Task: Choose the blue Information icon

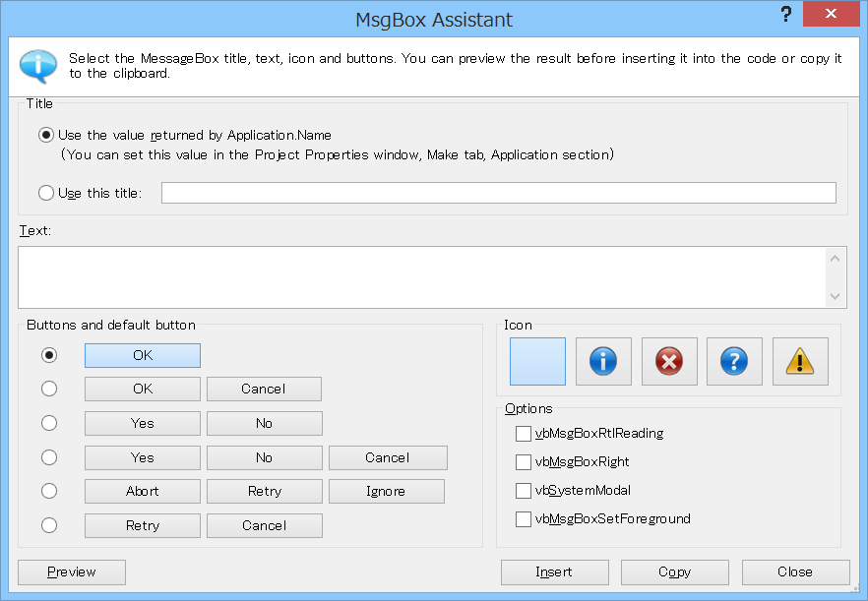Action: (x=603, y=361)
